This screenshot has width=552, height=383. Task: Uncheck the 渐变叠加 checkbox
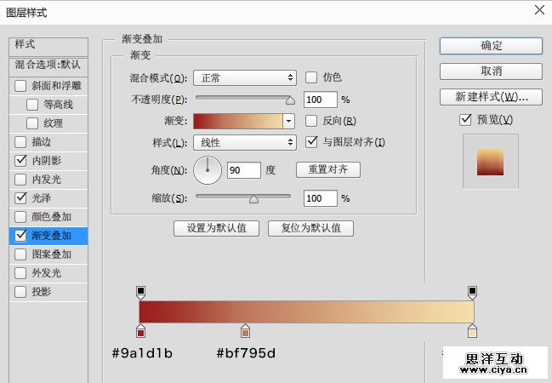click(x=20, y=236)
